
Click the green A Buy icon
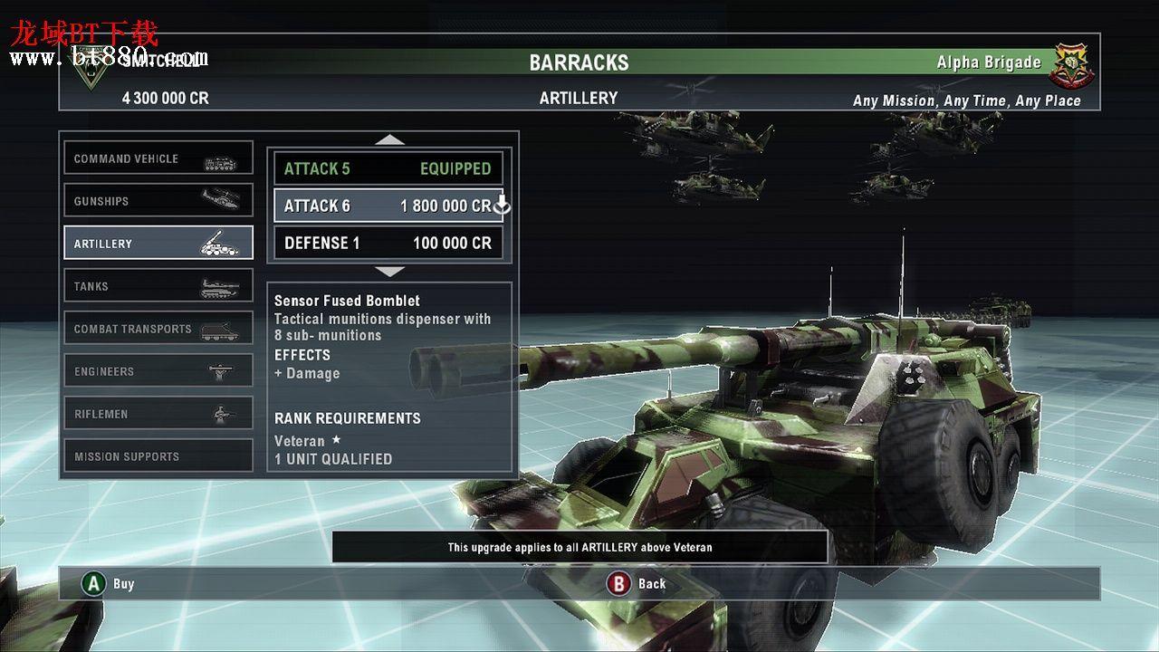[x=93, y=583]
